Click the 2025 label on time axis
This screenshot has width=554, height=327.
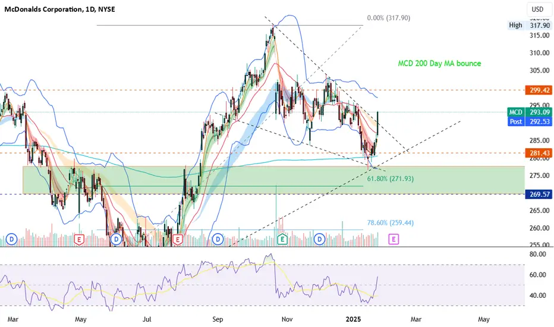point(353,319)
